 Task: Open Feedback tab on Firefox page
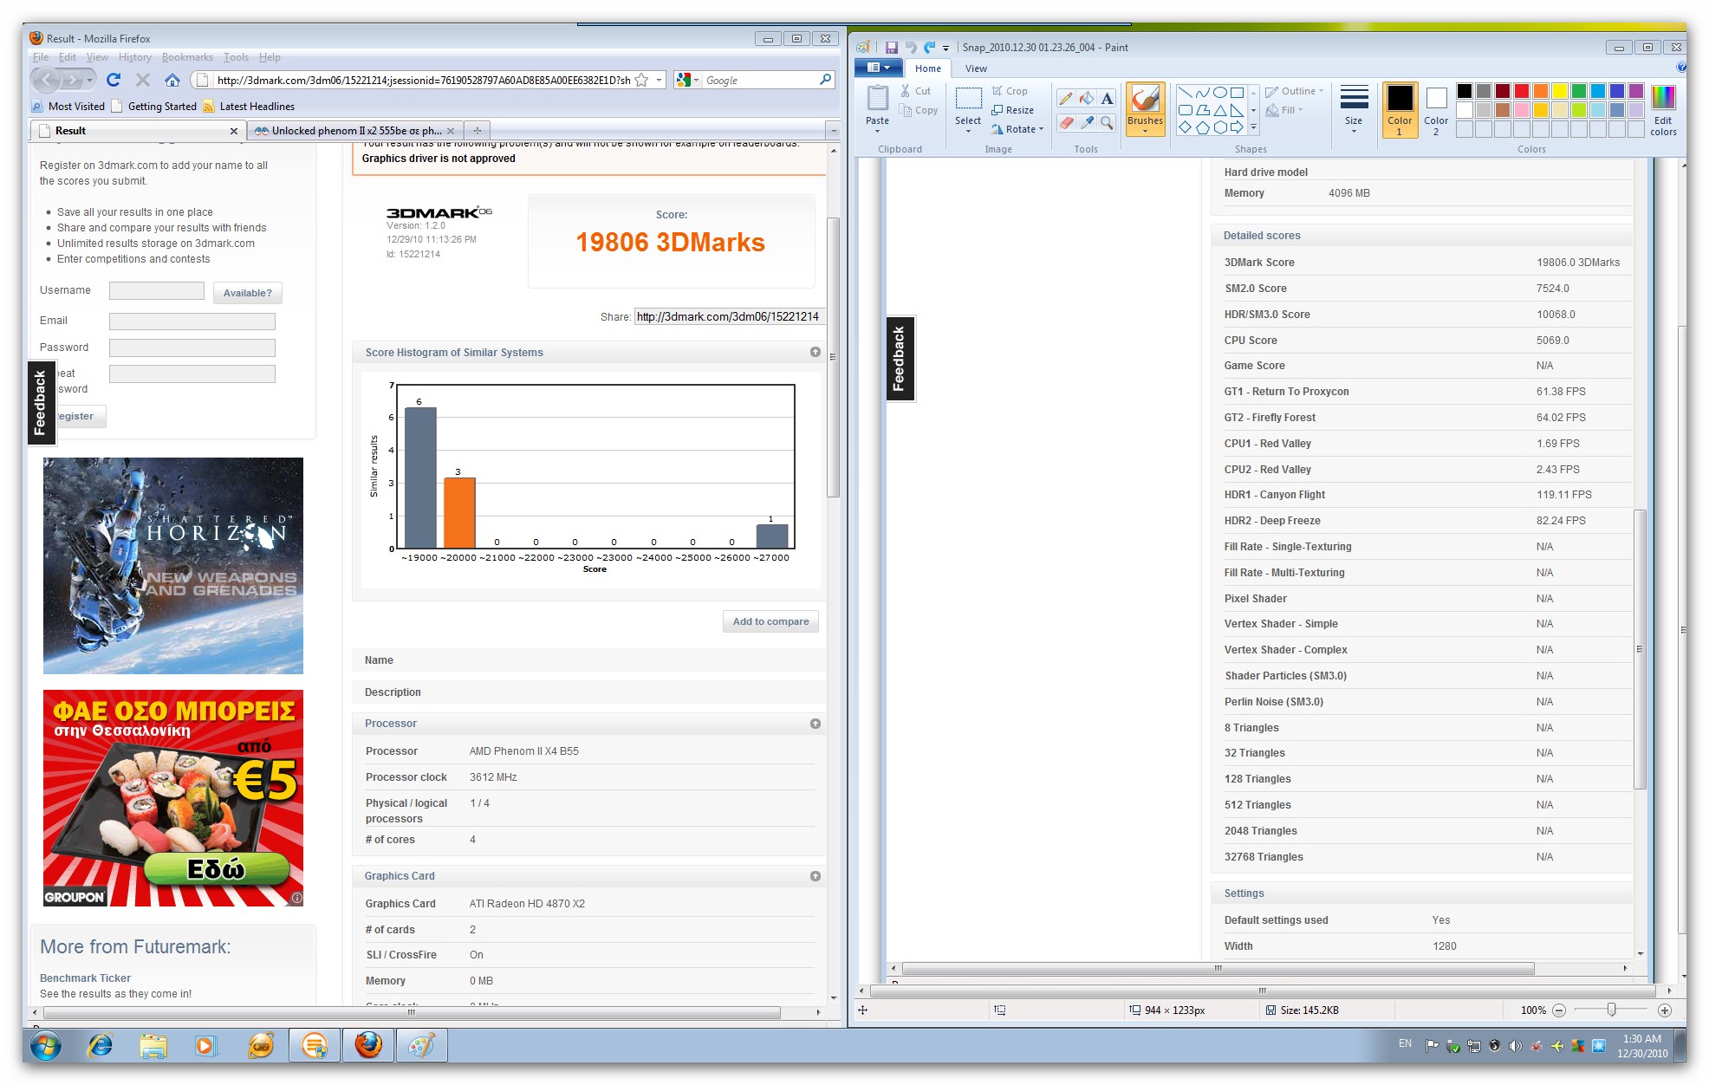point(41,403)
